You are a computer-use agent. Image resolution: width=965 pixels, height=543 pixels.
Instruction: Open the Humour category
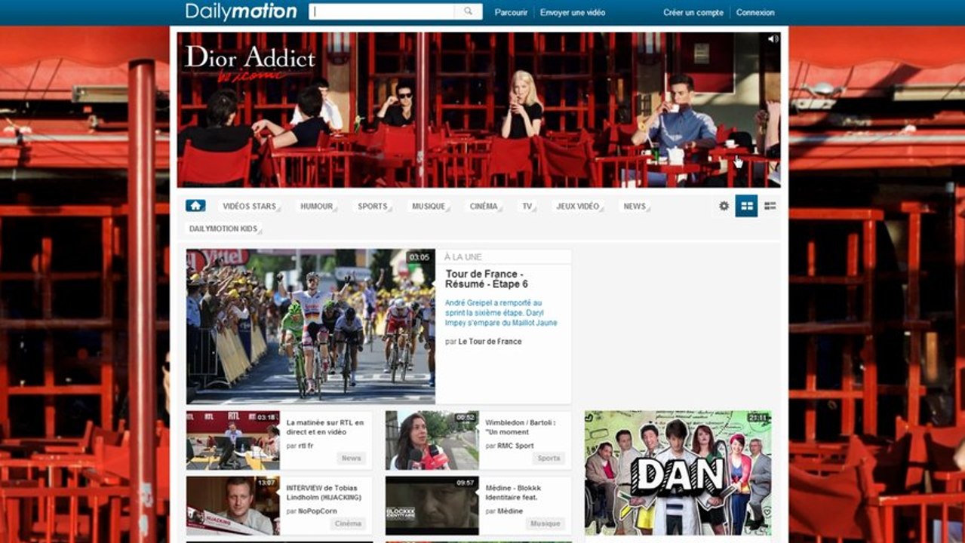317,206
